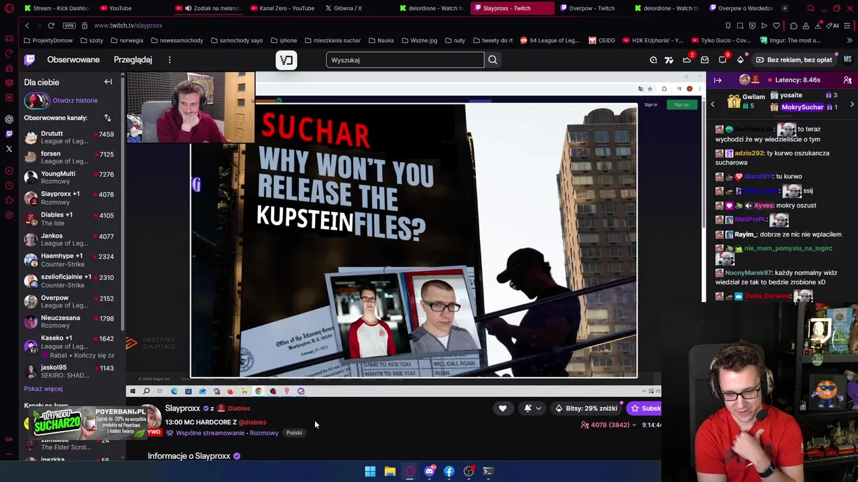Open the Bits diamond icon in header
This screenshot has height=482, width=858.
tap(740, 60)
